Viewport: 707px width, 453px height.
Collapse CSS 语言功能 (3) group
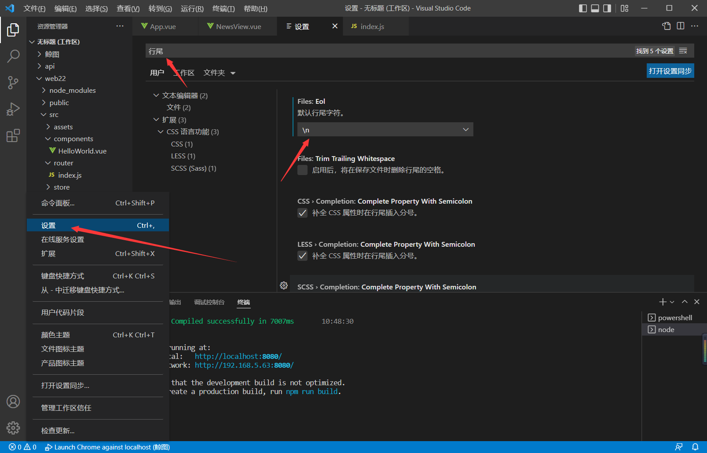pos(161,132)
